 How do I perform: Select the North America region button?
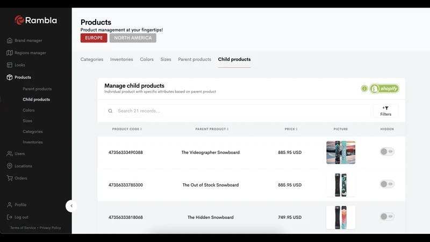(x=133, y=38)
